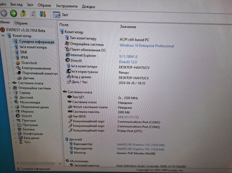Open the DirectX 12.0 link
This screenshot has height=173, width=232.
coord(128,62)
